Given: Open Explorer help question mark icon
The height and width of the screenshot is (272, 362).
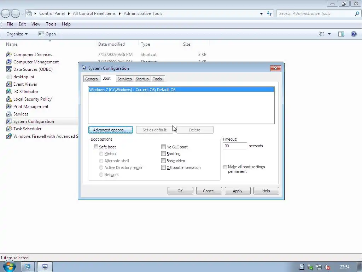Looking at the screenshot, I should (354, 34).
